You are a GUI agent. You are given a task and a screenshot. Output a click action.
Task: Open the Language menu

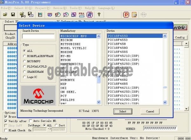(x=106, y=8)
